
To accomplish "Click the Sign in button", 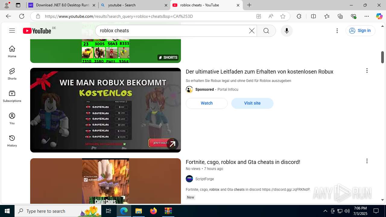I will (360, 30).
